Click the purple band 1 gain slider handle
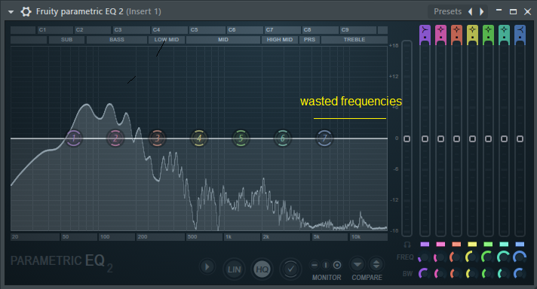This screenshot has height=289, width=537. tap(425, 138)
